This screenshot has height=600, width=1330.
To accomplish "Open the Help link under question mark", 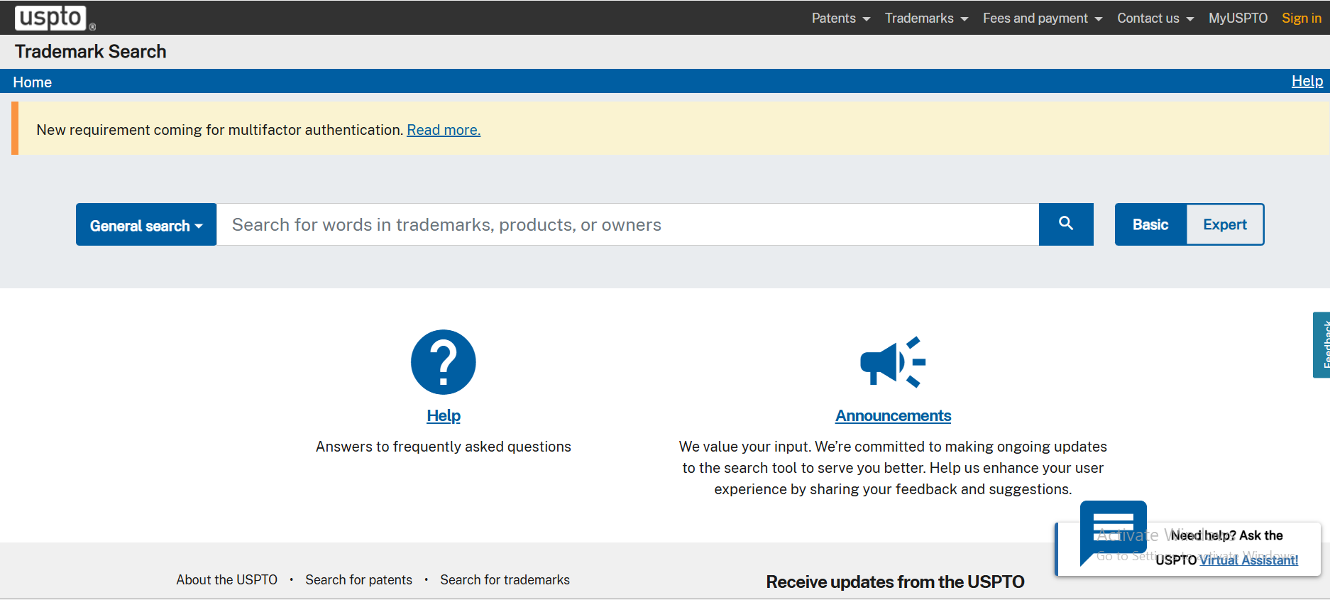I will tap(444, 415).
